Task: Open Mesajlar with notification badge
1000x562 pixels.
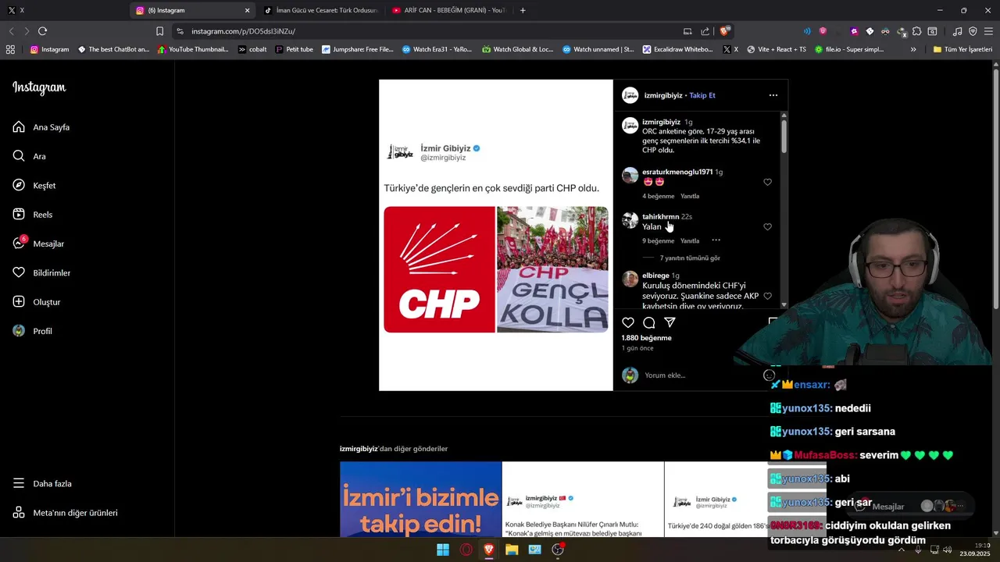Action: (38, 244)
